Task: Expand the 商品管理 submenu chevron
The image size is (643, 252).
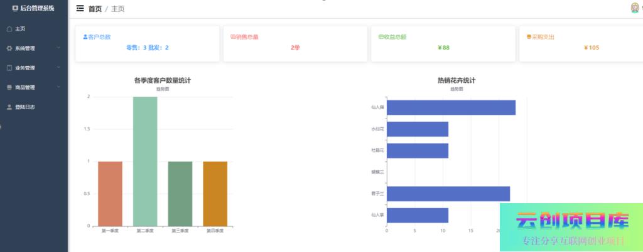Action: click(58, 87)
